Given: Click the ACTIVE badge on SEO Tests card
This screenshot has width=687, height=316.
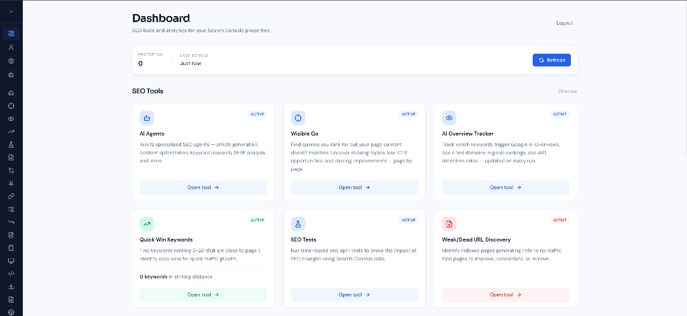Looking at the screenshot, I should pyautogui.click(x=409, y=220).
